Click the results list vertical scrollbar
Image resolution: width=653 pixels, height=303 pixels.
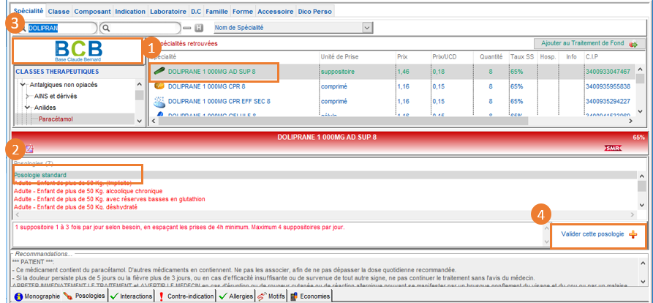pyautogui.click(x=641, y=95)
